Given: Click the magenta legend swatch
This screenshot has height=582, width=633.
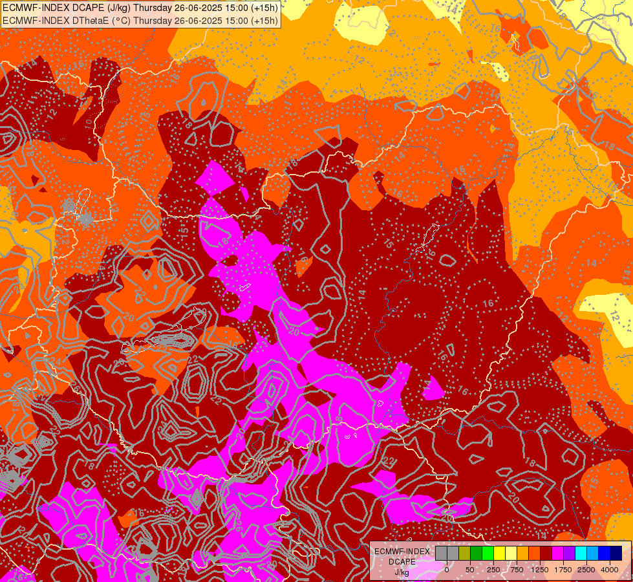Looking at the screenshot, I should pos(558,553).
